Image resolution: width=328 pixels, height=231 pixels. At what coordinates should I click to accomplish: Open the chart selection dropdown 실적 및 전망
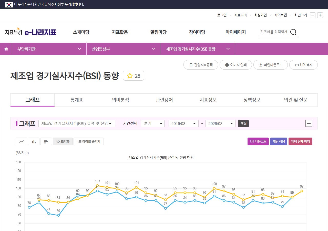pos(77,124)
